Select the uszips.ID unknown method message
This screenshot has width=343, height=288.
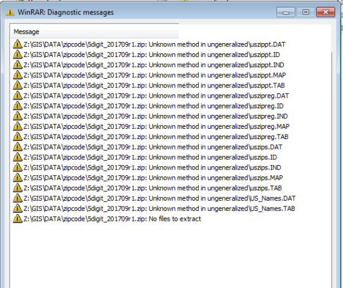click(151, 158)
